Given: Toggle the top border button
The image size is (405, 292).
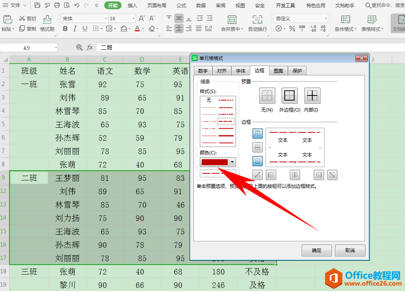Looking at the screenshot, I should click(257, 133).
